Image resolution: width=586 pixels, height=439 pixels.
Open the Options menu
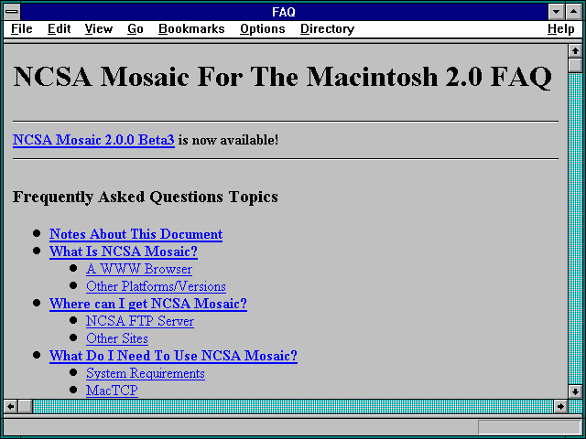coord(263,29)
